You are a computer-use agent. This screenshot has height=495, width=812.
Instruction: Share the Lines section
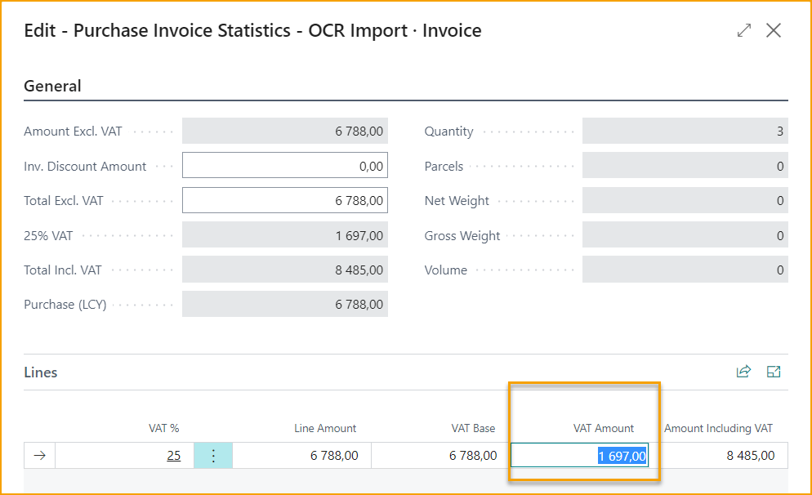pos(743,372)
